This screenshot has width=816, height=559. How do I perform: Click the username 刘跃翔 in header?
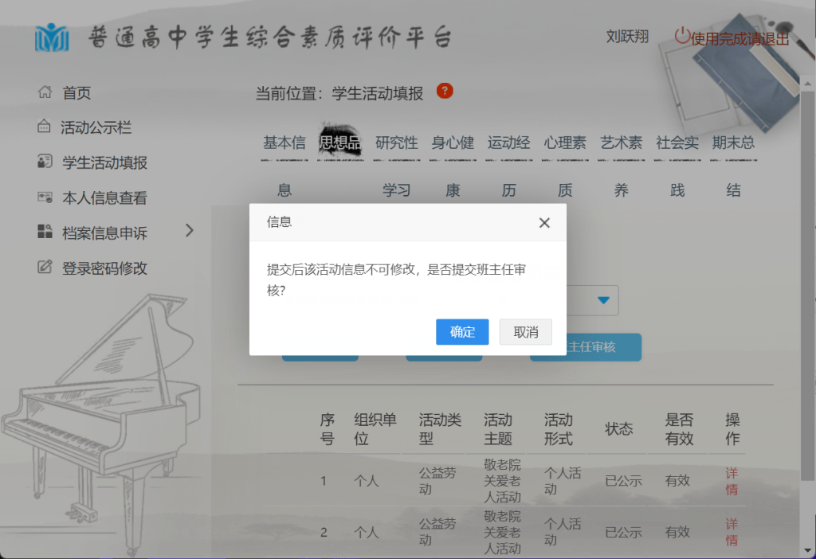(627, 37)
